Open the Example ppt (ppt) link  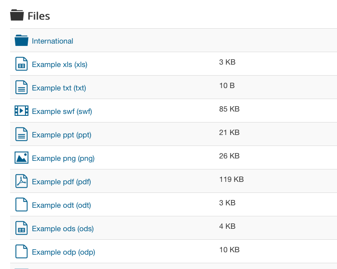coord(62,135)
